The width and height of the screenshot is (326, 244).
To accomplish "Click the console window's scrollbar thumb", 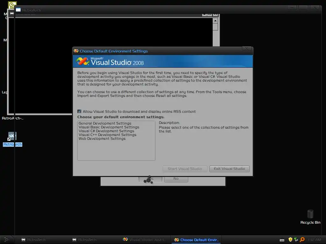I will click(x=216, y=27).
